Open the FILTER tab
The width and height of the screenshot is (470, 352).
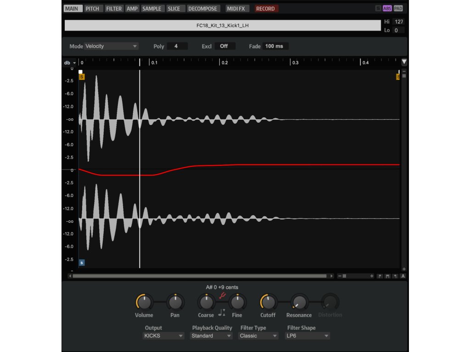point(114,9)
